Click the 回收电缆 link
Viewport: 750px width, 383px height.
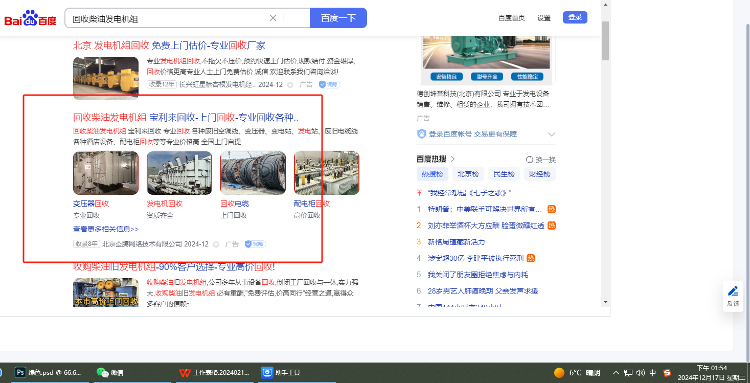click(235, 204)
